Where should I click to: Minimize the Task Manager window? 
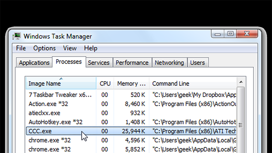pyautogui.click(x=218, y=34)
